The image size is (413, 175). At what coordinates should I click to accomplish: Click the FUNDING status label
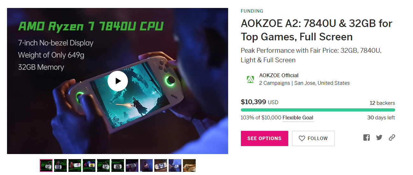[252, 11]
